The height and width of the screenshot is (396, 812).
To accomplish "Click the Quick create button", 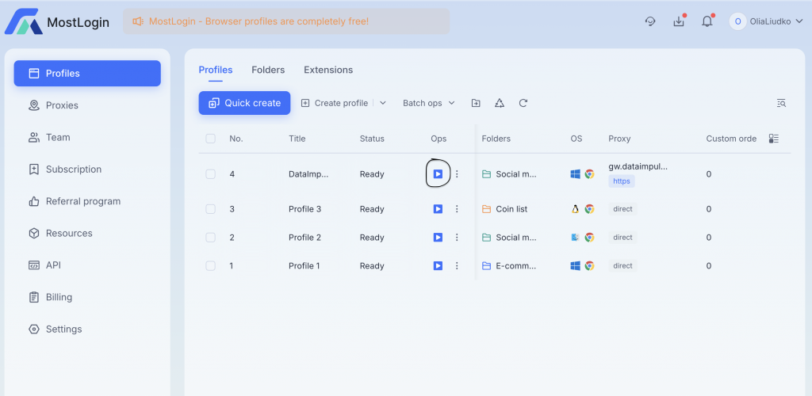I will [244, 103].
